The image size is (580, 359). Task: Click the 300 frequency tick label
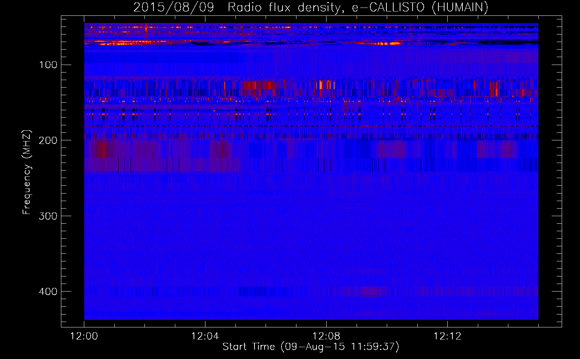click(48, 216)
